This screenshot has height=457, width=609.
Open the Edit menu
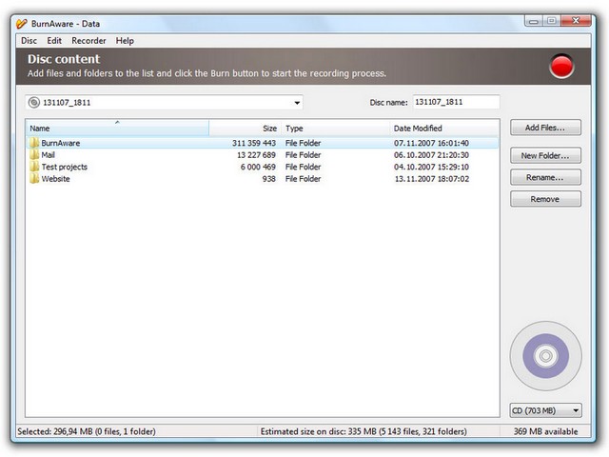54,41
